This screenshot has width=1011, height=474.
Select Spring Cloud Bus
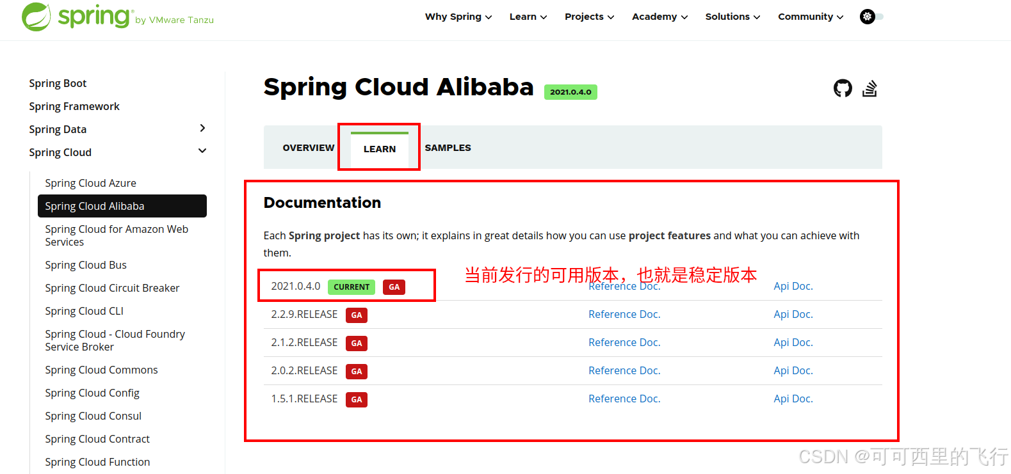(86, 265)
